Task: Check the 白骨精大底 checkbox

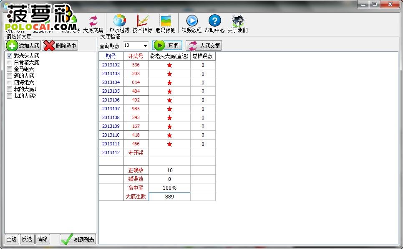Action: pyautogui.click(x=10, y=63)
